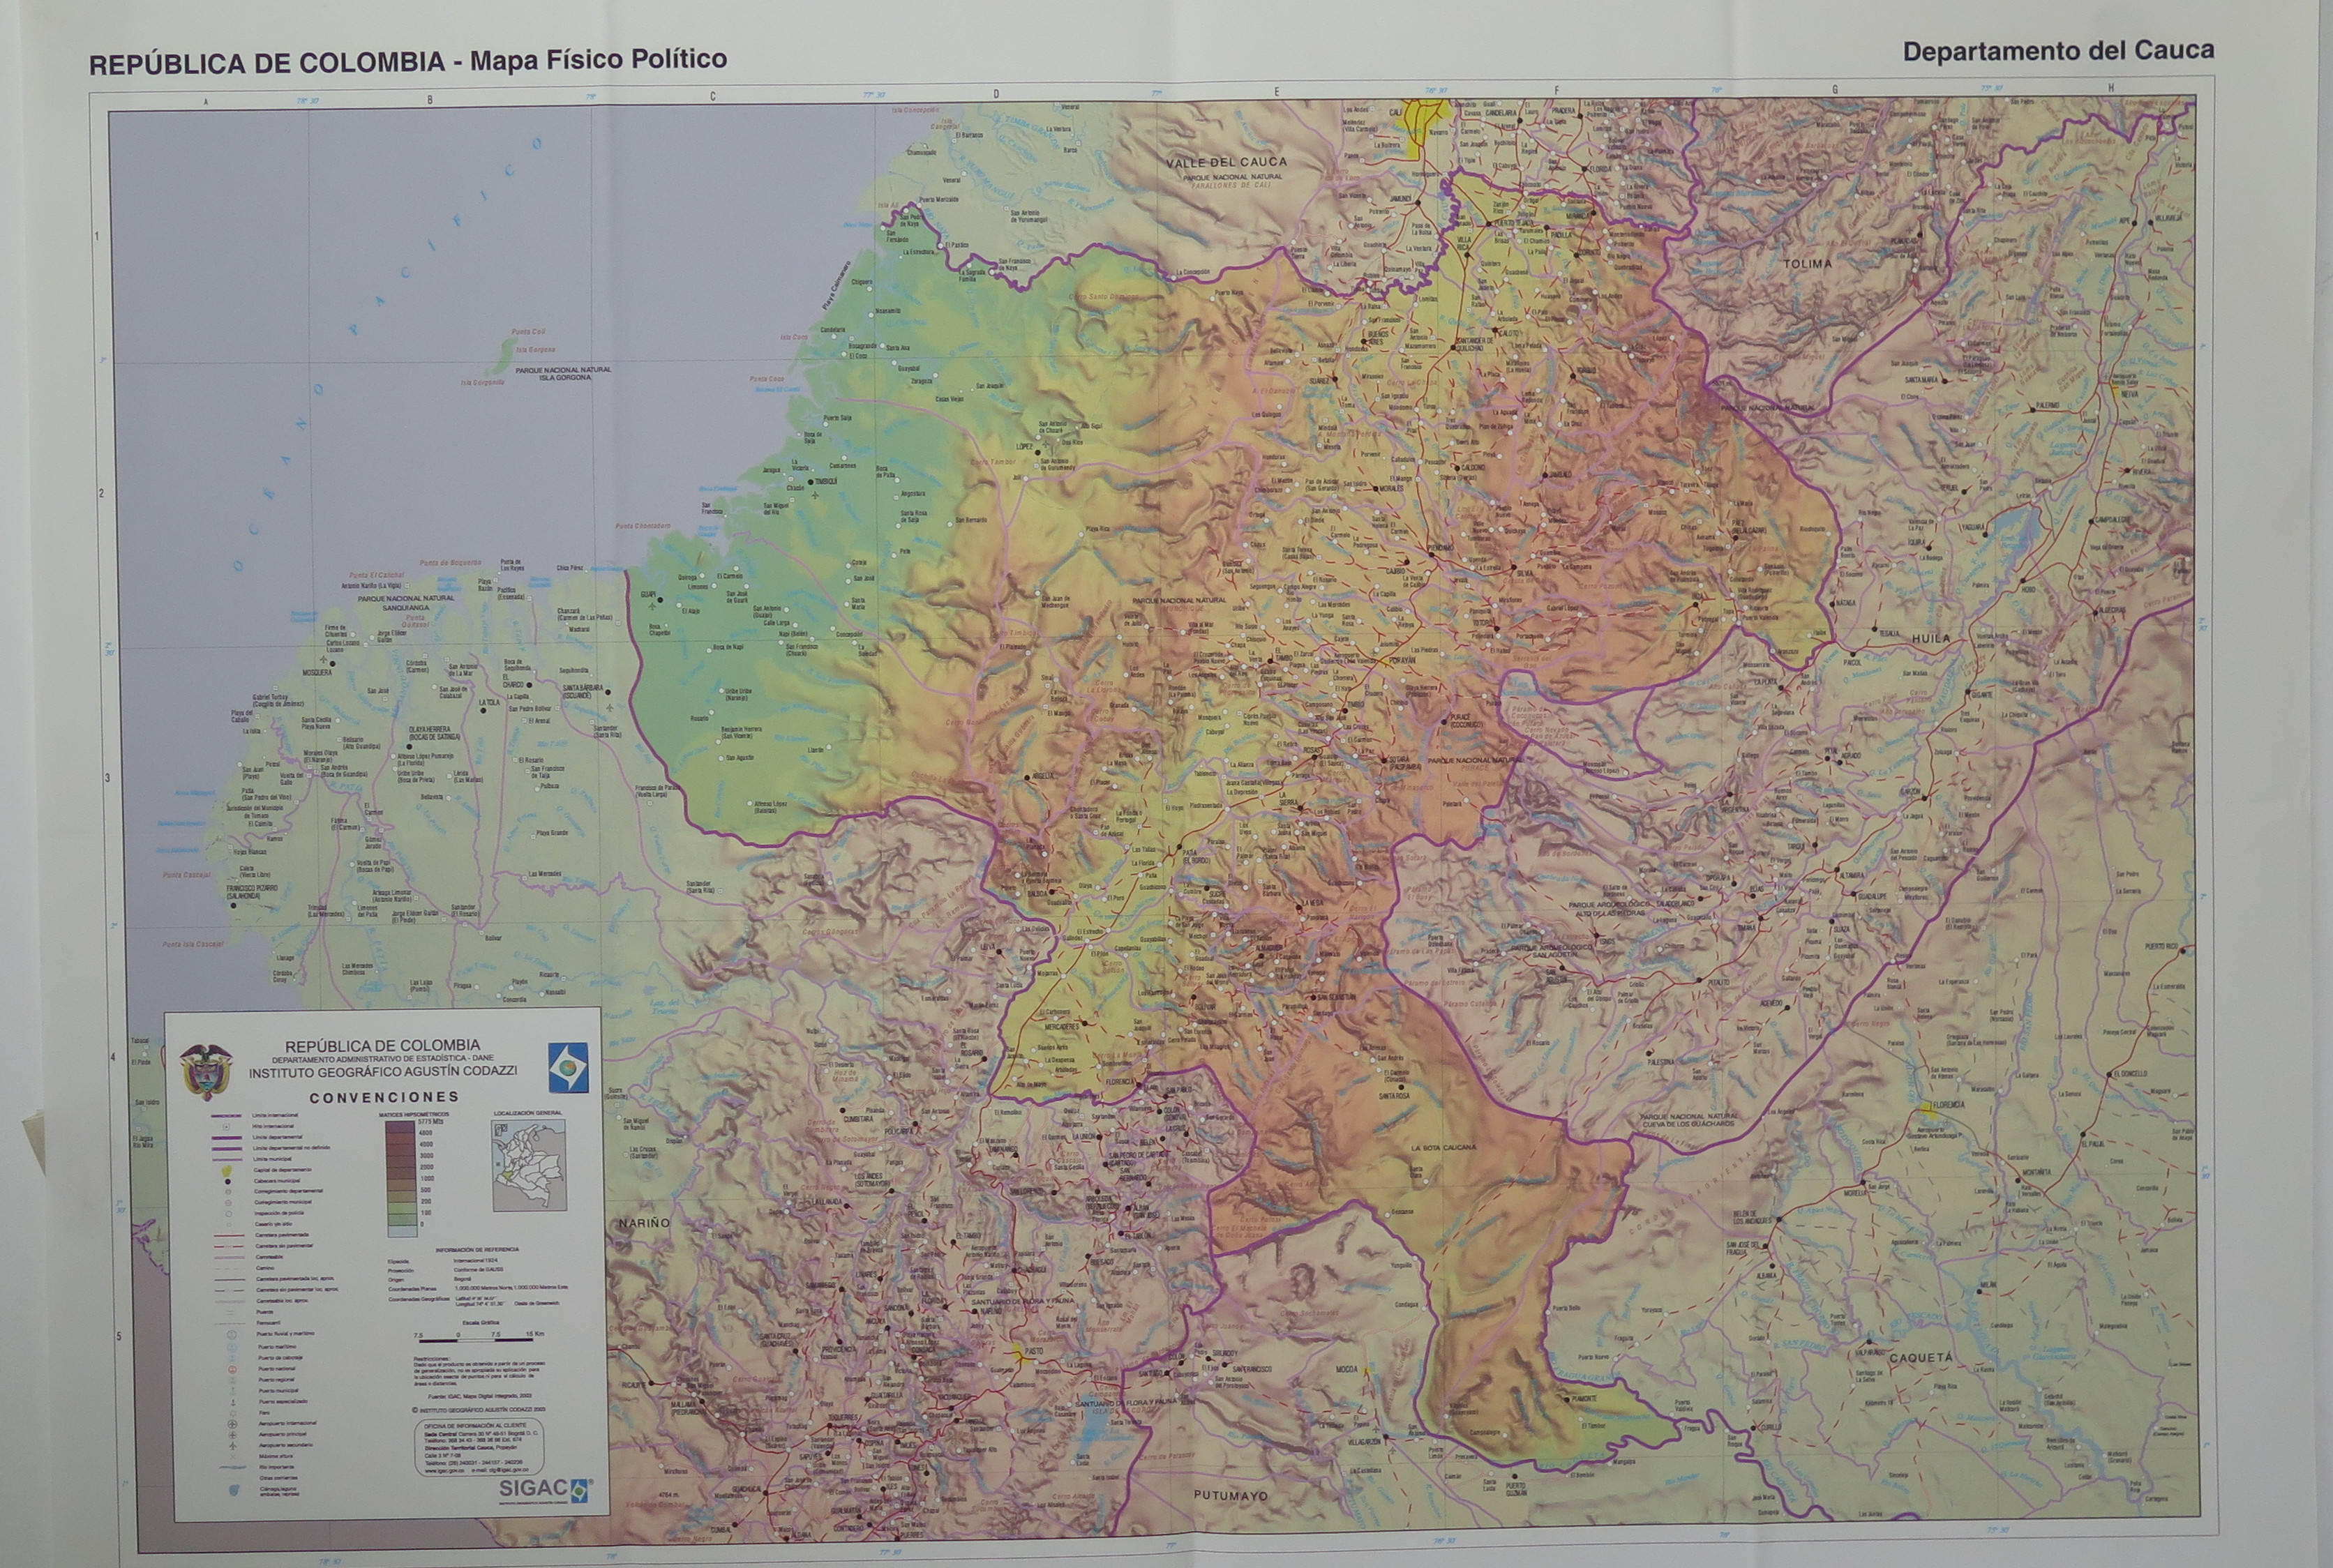Viewport: 2333px width, 1568px height.
Task: Click the yellow Florencia city marker
Action: click(x=1929, y=1111)
